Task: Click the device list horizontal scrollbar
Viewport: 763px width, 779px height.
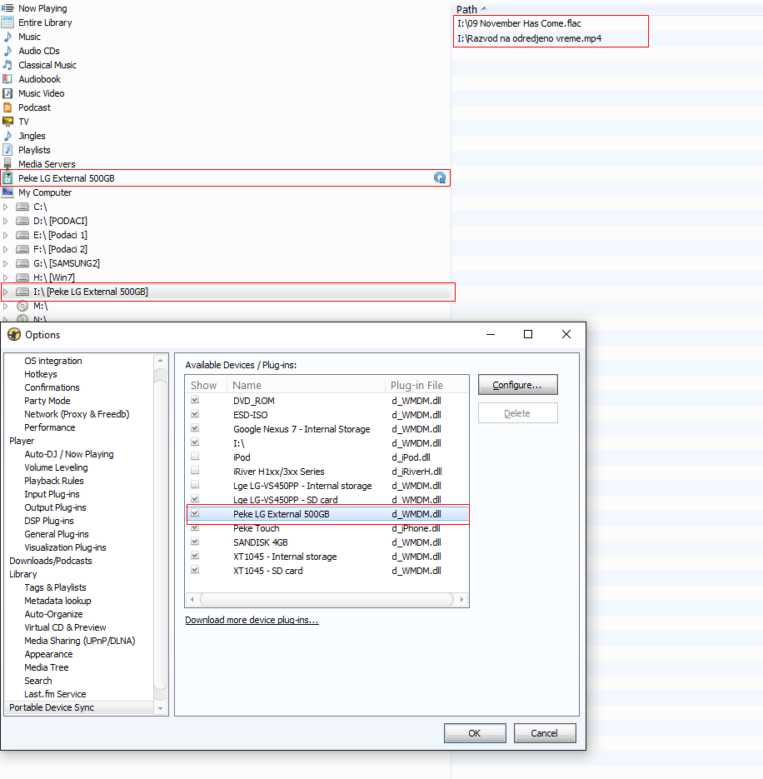Action: click(x=327, y=600)
